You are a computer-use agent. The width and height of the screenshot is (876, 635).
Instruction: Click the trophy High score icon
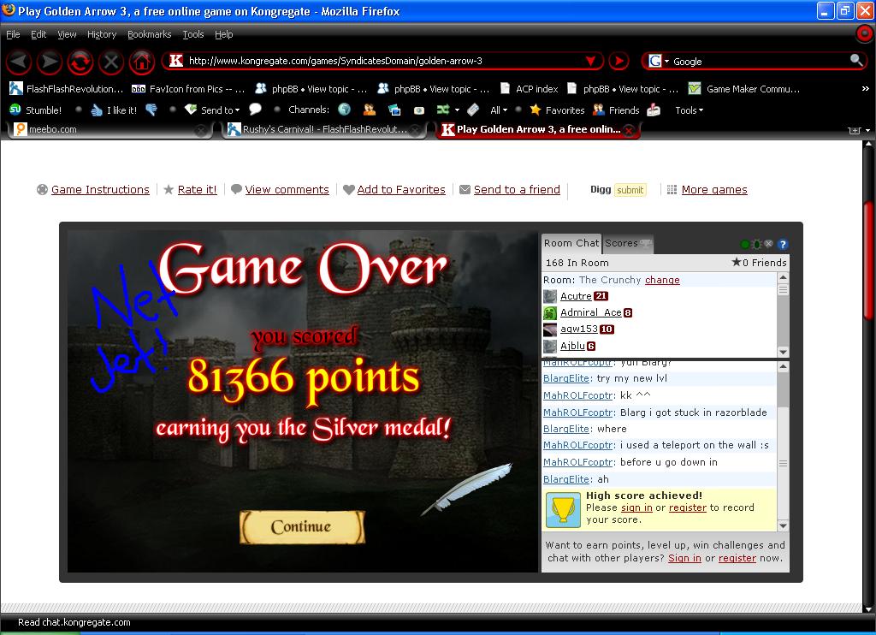(563, 509)
